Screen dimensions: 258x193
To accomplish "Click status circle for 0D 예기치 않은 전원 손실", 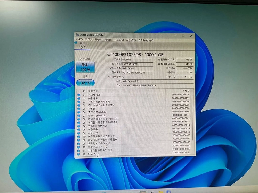I will [x=79, y=137].
